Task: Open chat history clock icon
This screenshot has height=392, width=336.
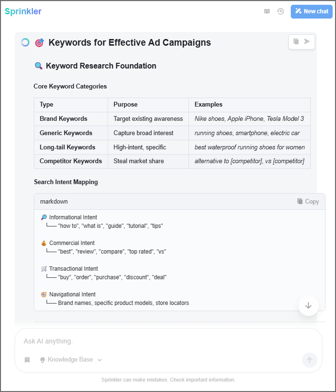Action: pyautogui.click(x=280, y=11)
